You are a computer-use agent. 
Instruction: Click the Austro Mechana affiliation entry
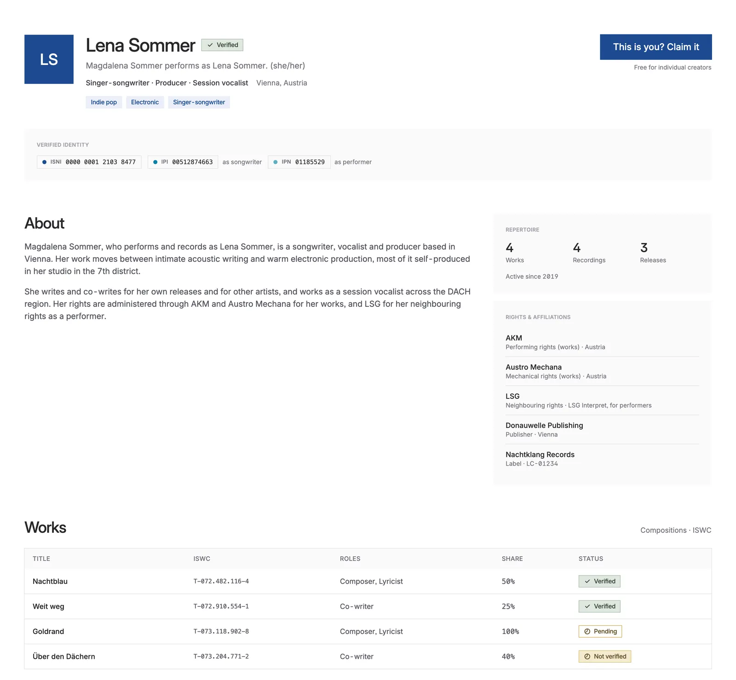602,371
